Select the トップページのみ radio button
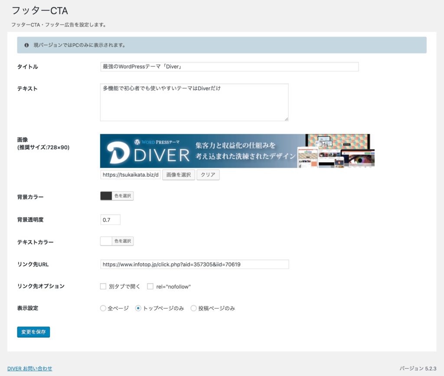Screen dimensions: 444x376 138,308
